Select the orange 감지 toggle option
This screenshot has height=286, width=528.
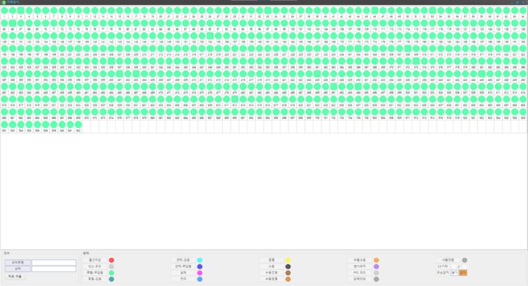(463, 273)
